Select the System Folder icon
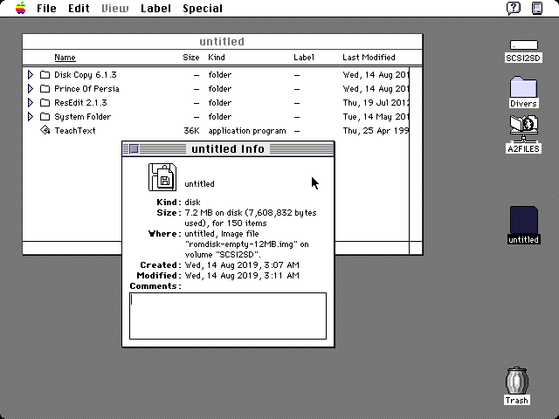The height and width of the screenshot is (419, 559). pyautogui.click(x=45, y=116)
